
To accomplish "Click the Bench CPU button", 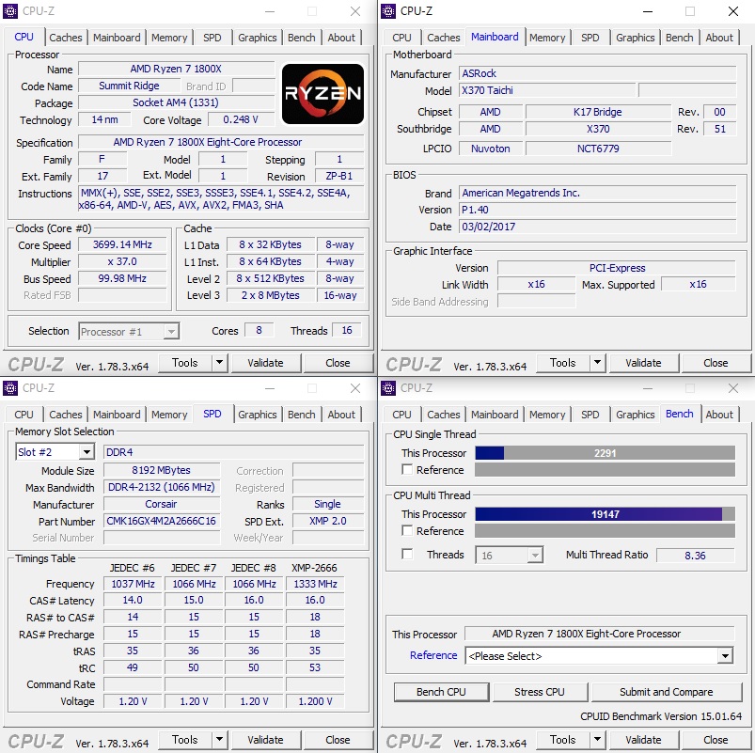I will pos(441,692).
